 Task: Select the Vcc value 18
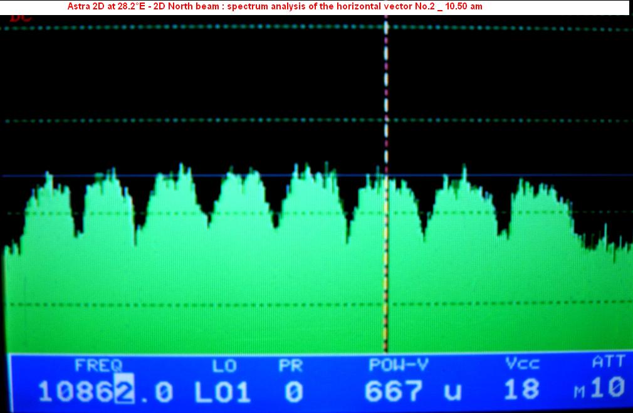pos(521,390)
